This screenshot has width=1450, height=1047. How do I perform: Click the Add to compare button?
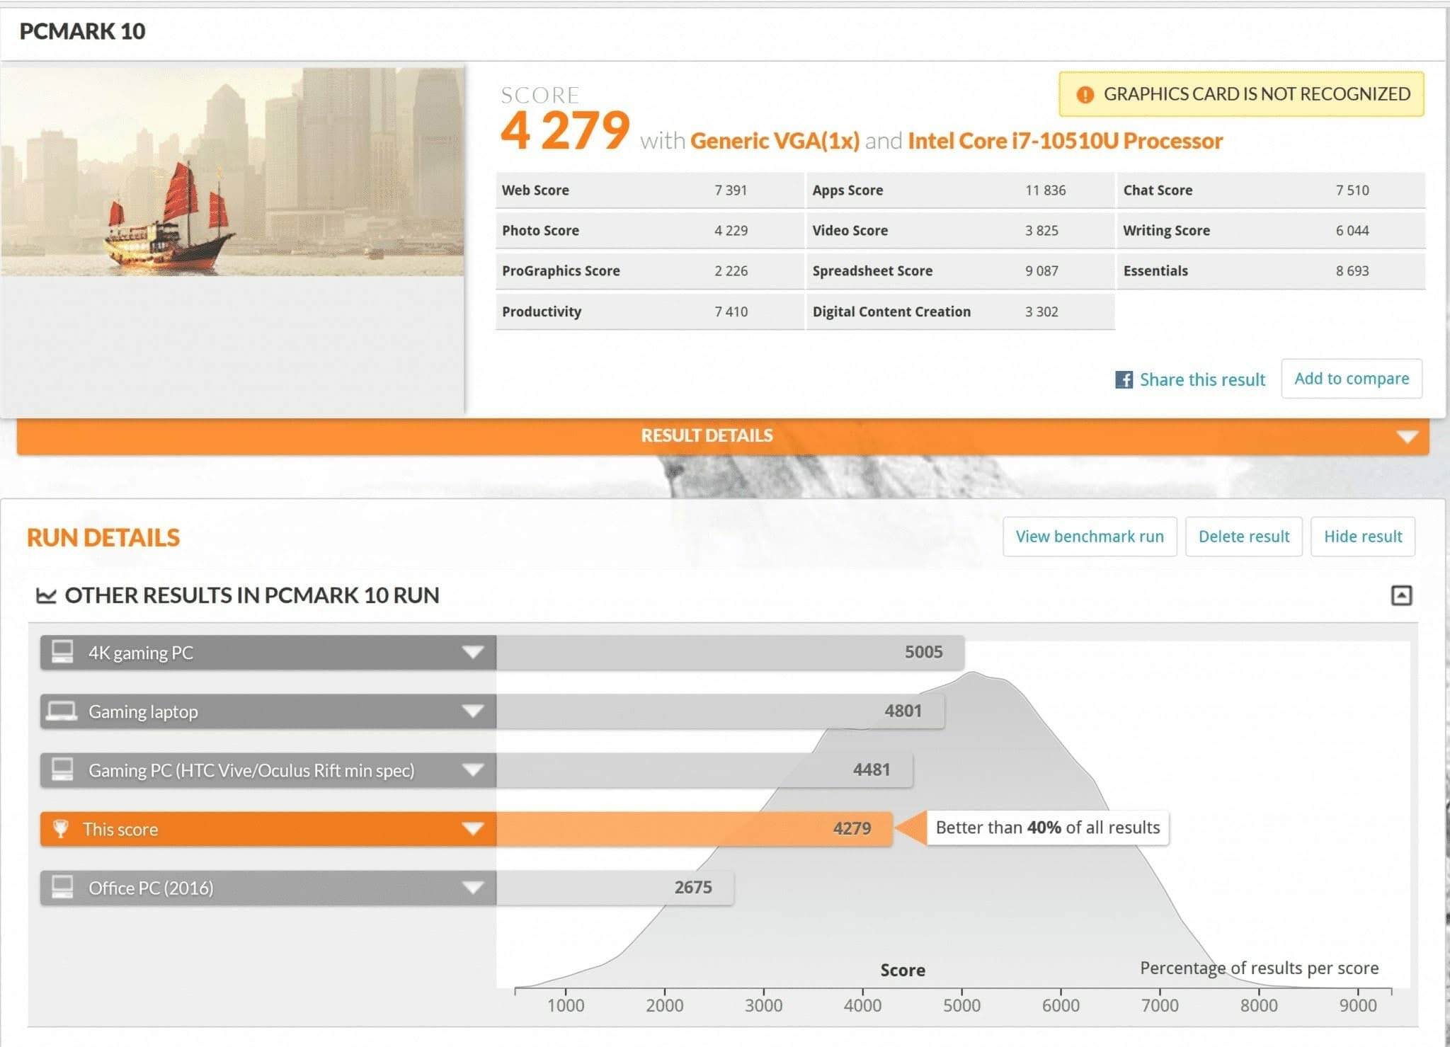[x=1352, y=379]
